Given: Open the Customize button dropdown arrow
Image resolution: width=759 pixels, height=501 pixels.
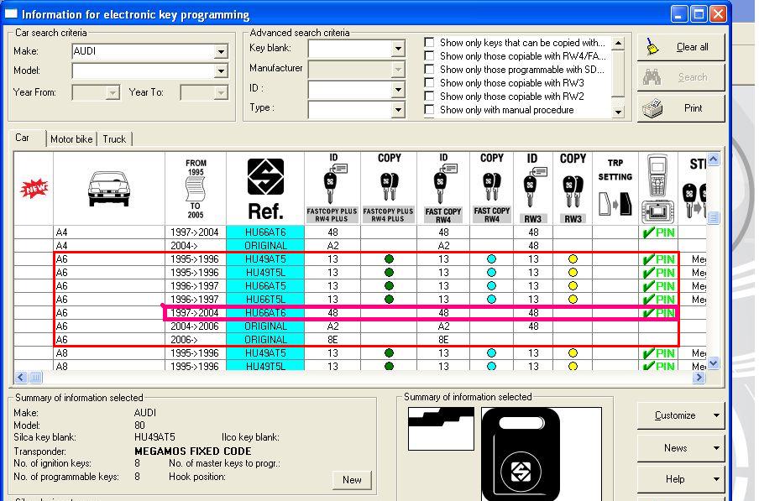Looking at the screenshot, I should click(x=717, y=415).
